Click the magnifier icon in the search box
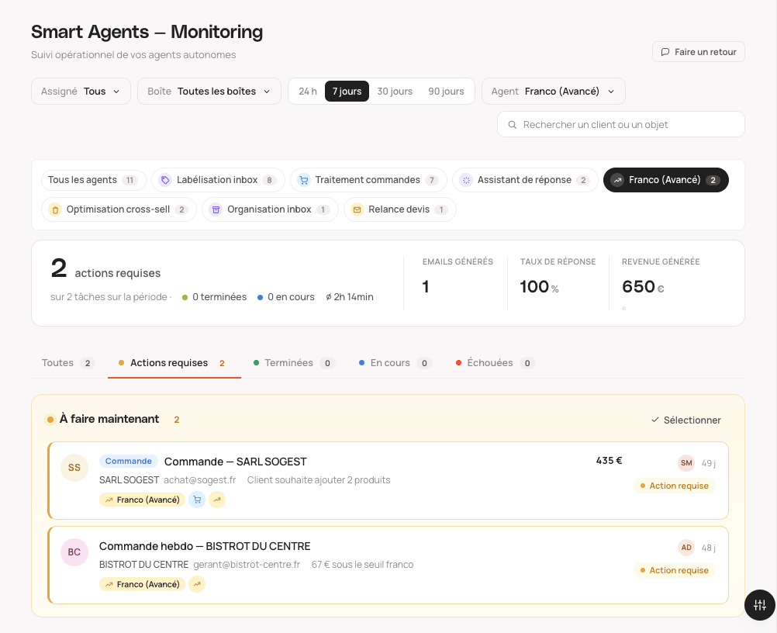The height and width of the screenshot is (633, 777). (x=513, y=125)
